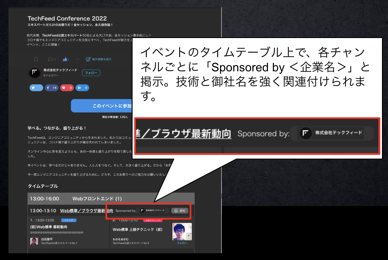
Task: Select speaker name 白石俊平
Action: pyautogui.click(x=47, y=239)
